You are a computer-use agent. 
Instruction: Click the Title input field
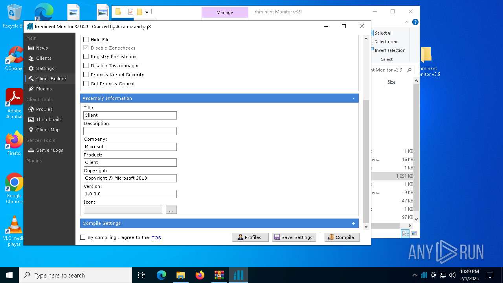130,115
